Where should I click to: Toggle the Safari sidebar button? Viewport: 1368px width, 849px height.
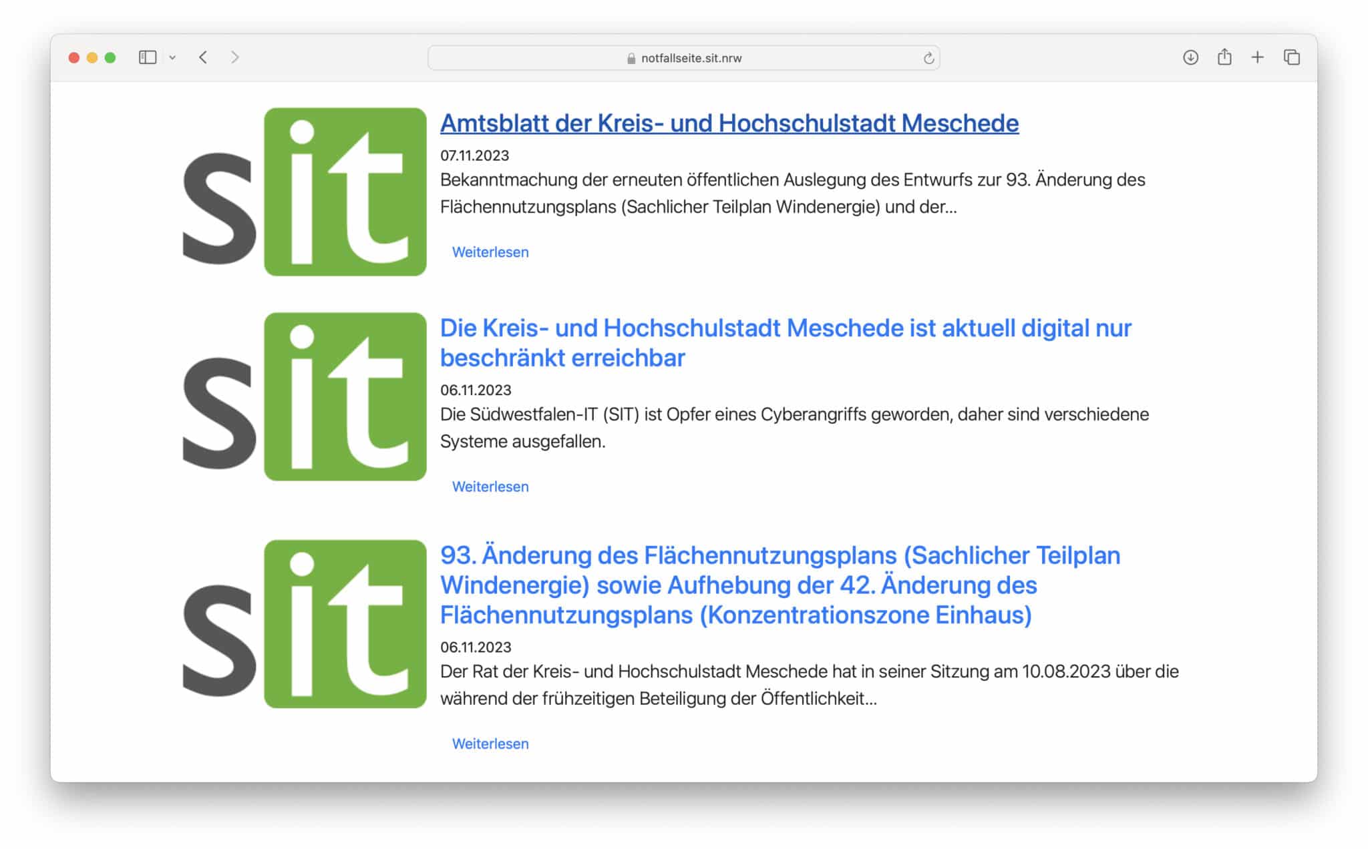coord(147,57)
